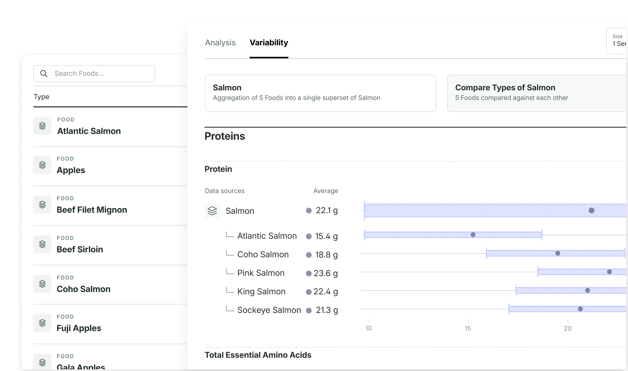Click the Apples stack icon

[42, 165]
